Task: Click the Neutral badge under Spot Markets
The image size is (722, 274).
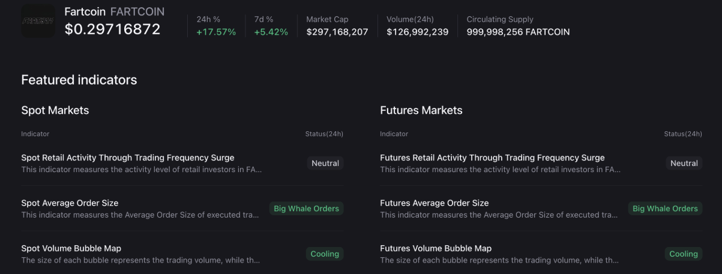Action: [325, 163]
